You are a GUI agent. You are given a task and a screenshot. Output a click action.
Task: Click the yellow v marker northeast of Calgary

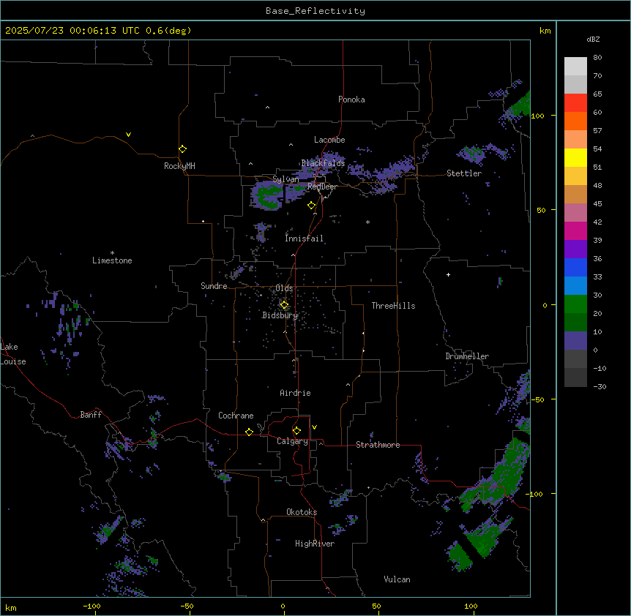click(x=314, y=427)
